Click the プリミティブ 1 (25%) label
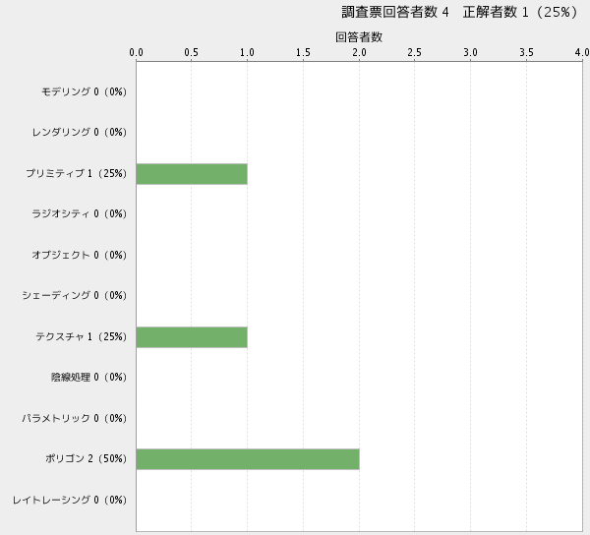 coord(77,174)
